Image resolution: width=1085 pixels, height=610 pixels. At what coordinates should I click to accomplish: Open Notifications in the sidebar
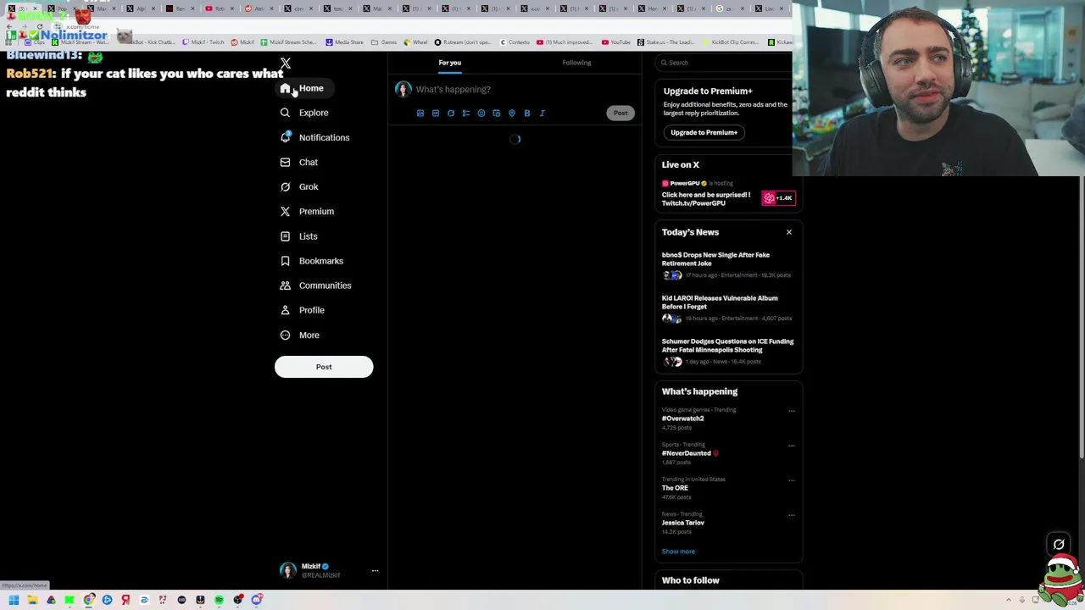pyautogui.click(x=314, y=137)
